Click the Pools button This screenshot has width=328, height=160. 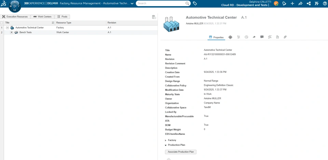(x=62, y=17)
